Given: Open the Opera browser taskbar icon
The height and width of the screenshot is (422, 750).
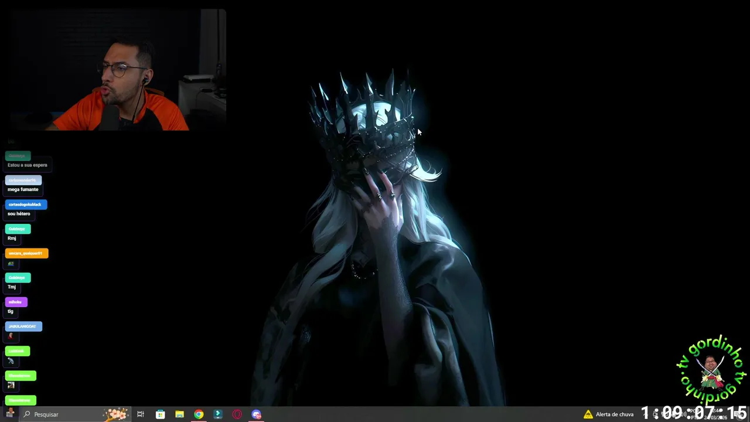Looking at the screenshot, I should tap(237, 414).
